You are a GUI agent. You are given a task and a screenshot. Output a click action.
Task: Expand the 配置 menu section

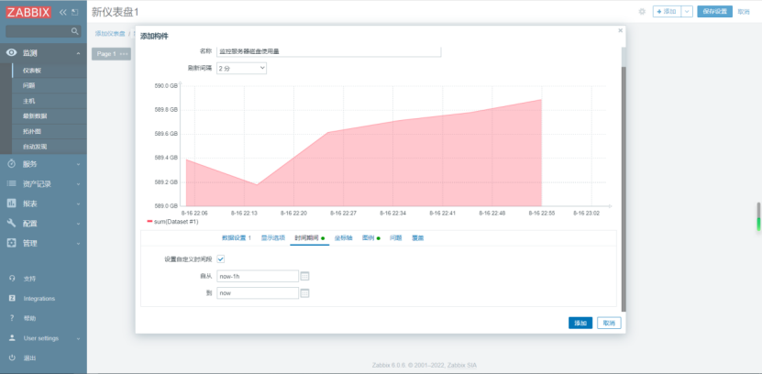coord(78,224)
